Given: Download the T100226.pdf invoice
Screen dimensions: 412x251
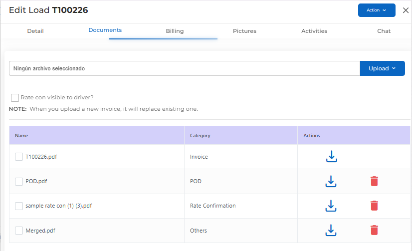Looking at the screenshot, I should coord(332,157).
